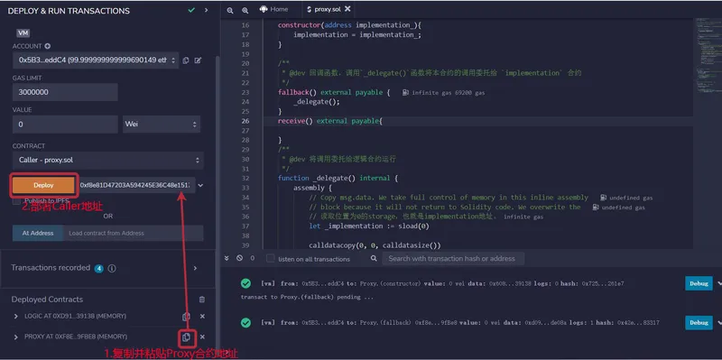The width and height of the screenshot is (722, 360).
Task: Click the edit icon beside account field
Action: (x=198, y=60)
